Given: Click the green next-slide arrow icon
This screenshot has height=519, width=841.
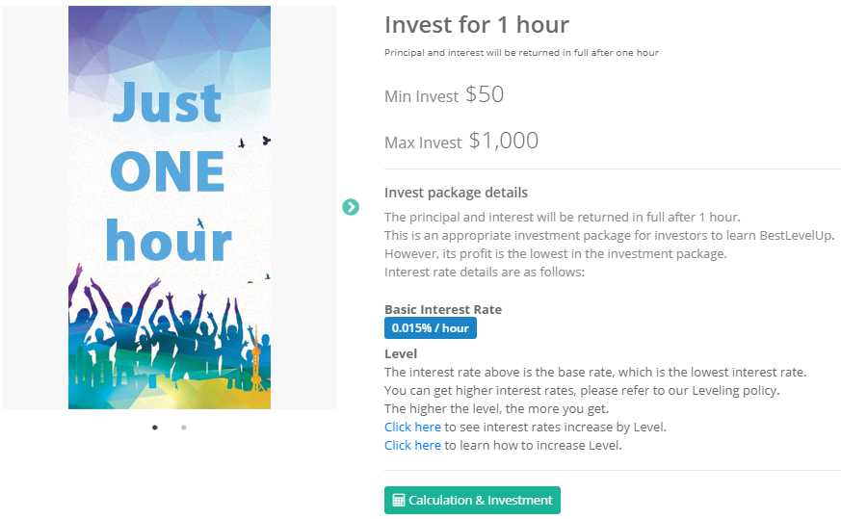Looking at the screenshot, I should [351, 207].
